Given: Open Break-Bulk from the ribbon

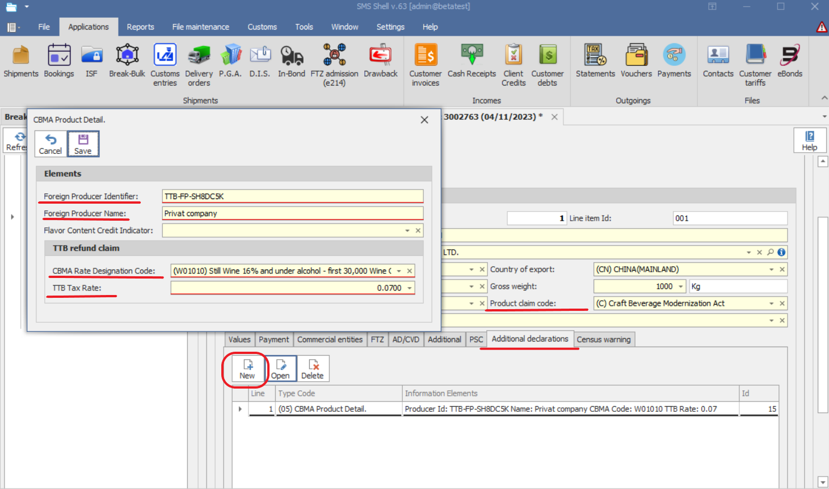Looking at the screenshot, I should (x=127, y=61).
